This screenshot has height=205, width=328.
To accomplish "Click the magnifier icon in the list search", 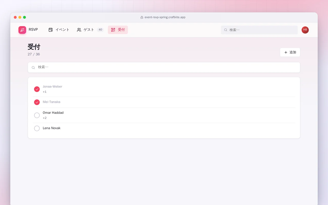I will coord(33,68).
